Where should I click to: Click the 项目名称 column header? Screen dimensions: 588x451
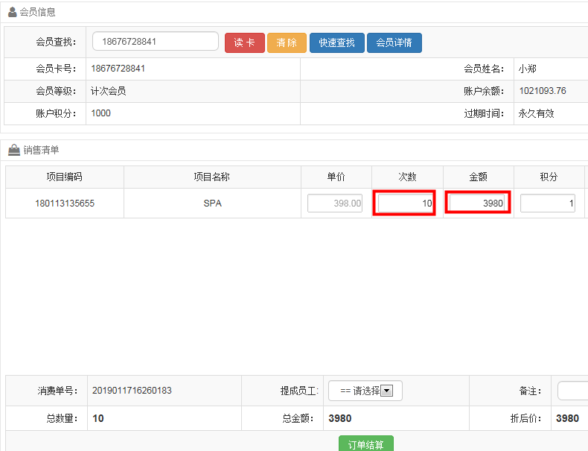pyautogui.click(x=212, y=177)
